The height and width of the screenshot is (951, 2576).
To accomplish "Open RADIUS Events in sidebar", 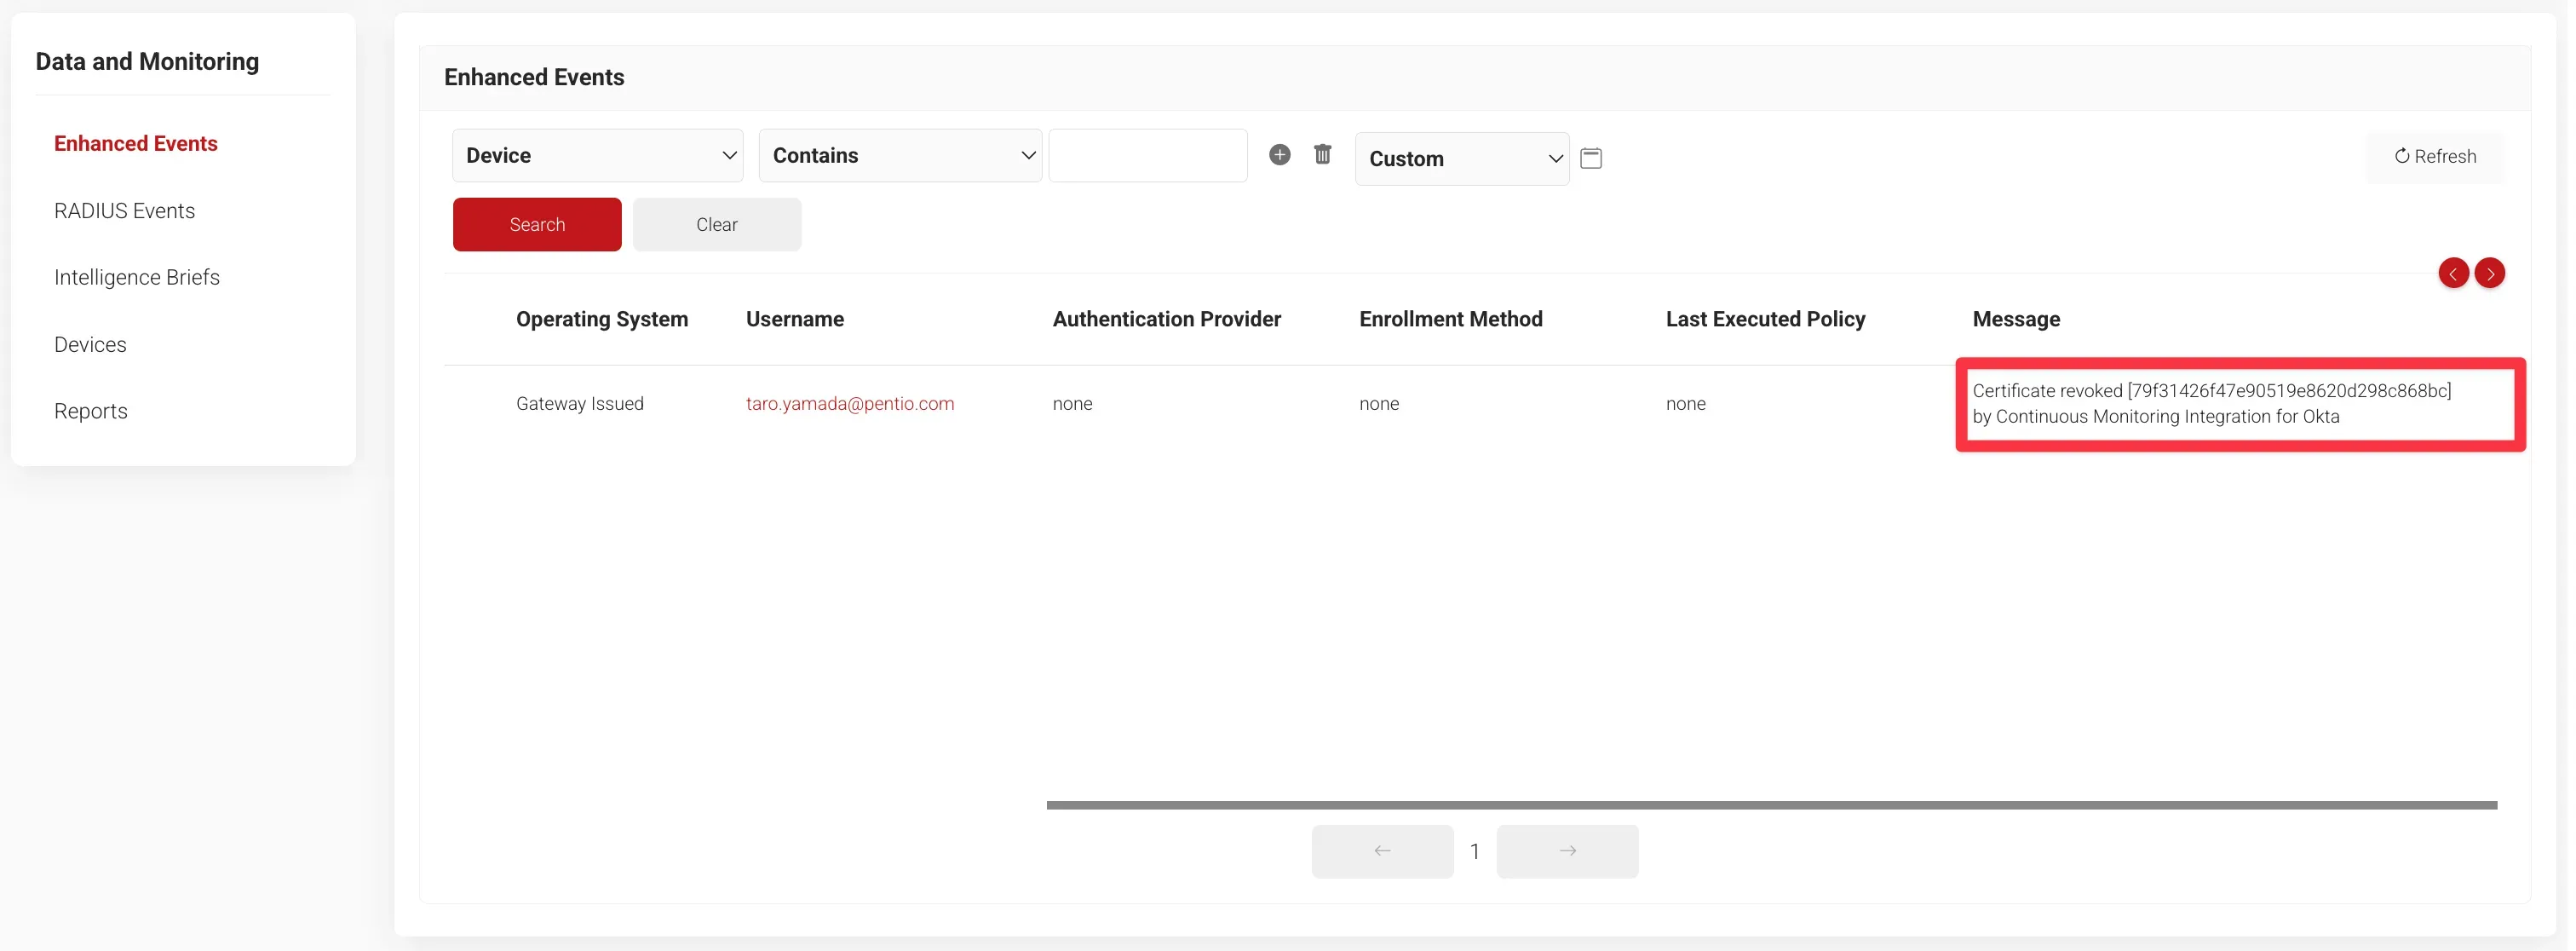I will click(124, 211).
